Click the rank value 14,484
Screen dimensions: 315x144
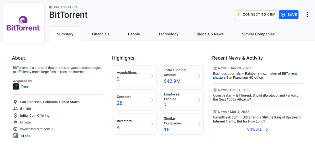[25, 136]
